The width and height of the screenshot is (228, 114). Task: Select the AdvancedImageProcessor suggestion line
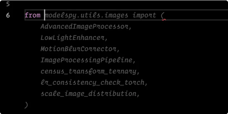coord(85,27)
